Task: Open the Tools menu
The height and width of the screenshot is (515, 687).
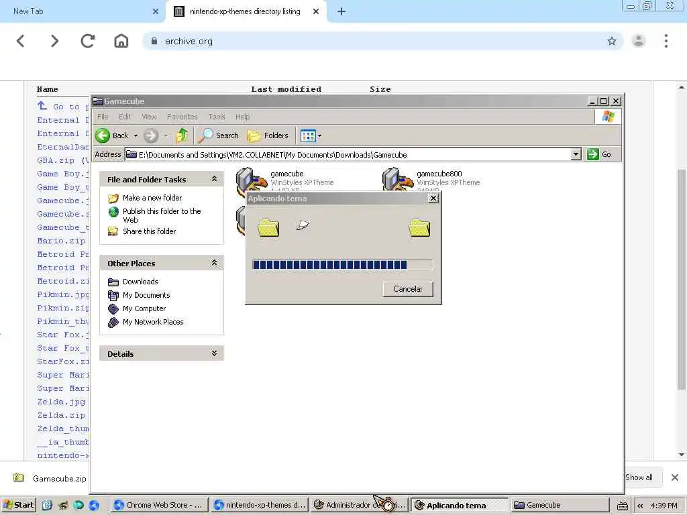Action: [x=217, y=117]
